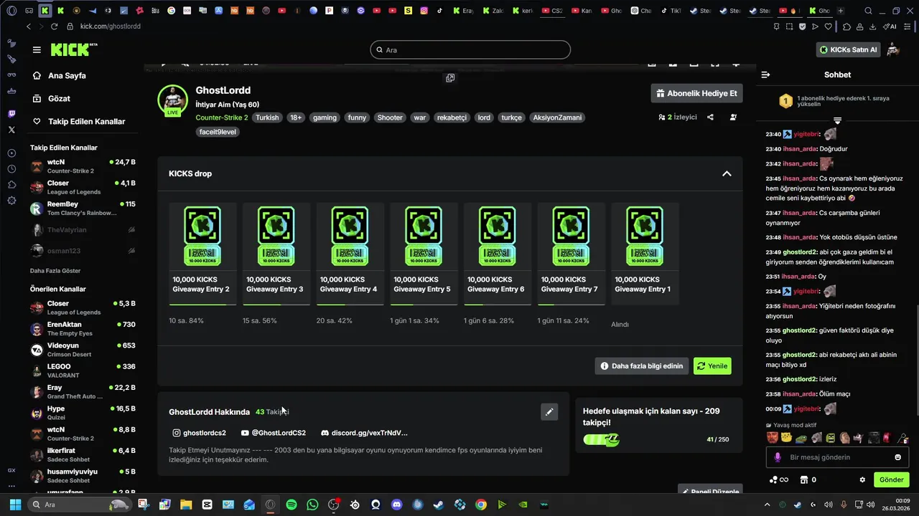The height and width of the screenshot is (516, 919).
Task: Open the X icon in browser sidebar
Action: pyautogui.click(x=11, y=130)
